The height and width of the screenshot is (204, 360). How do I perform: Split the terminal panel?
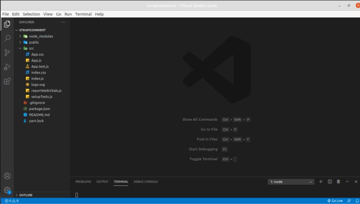(x=330, y=181)
